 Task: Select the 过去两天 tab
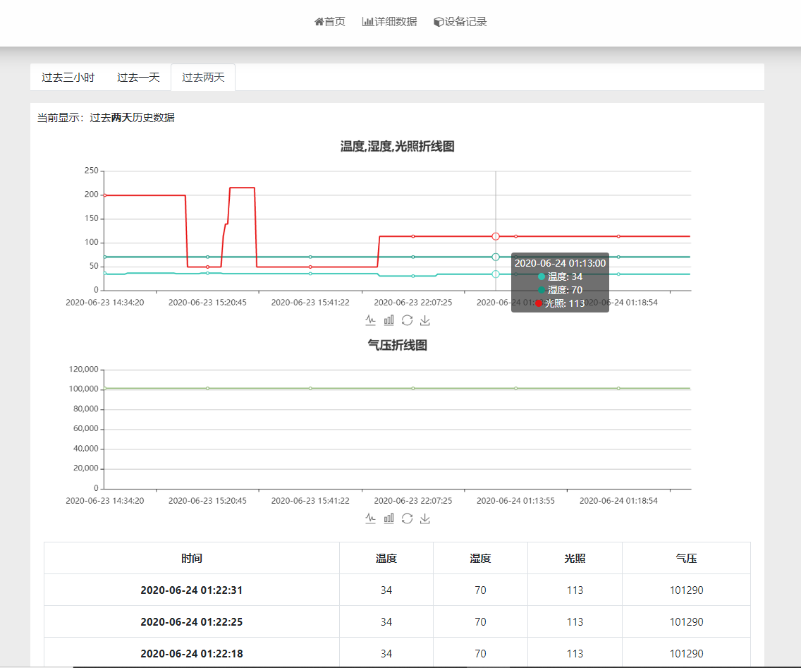(203, 78)
